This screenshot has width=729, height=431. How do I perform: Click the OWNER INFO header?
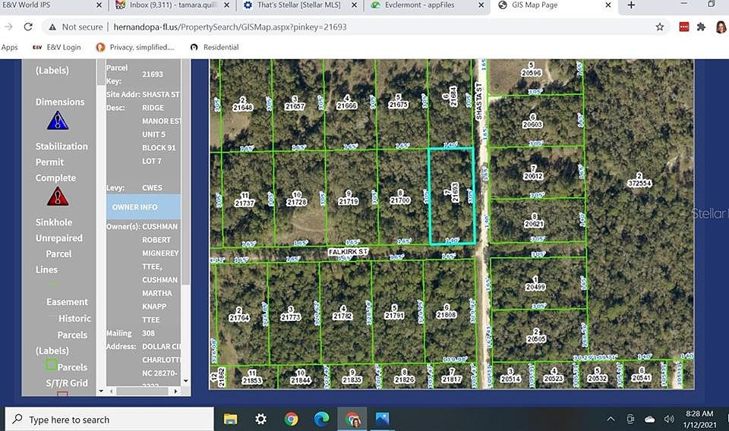coord(144,207)
